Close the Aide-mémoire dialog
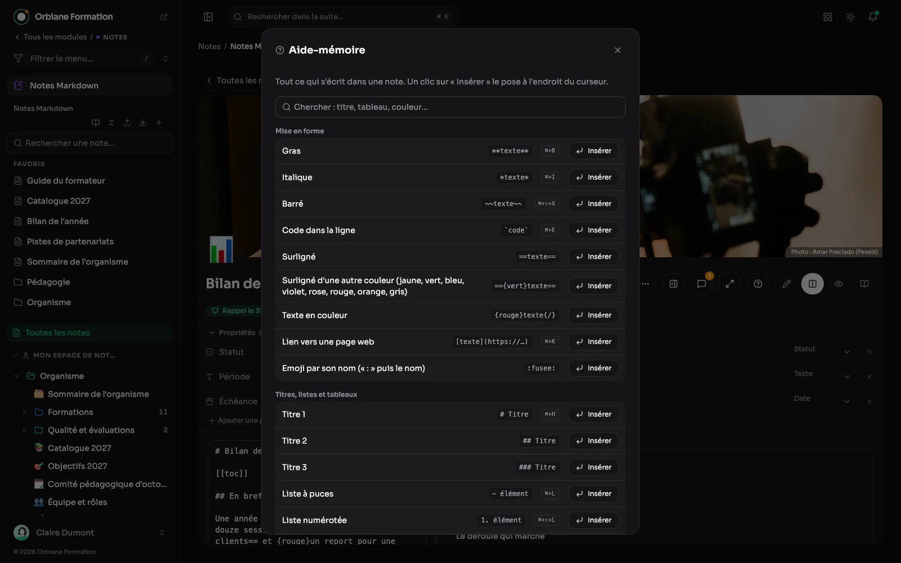Image resolution: width=901 pixels, height=563 pixels. coord(618,50)
